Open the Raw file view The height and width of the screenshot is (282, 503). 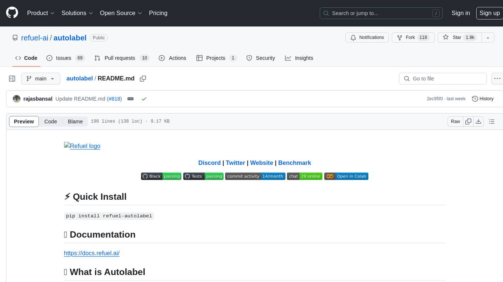[455, 121]
